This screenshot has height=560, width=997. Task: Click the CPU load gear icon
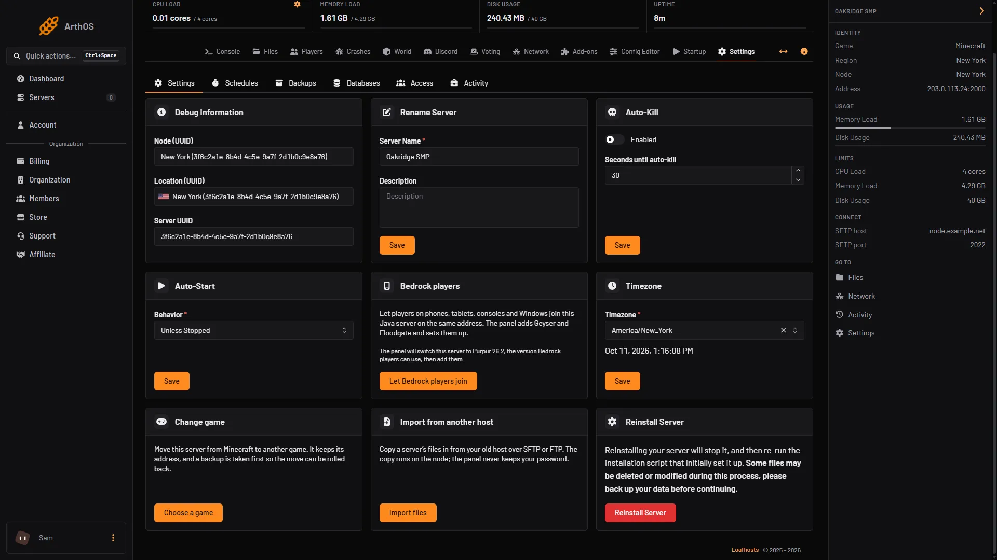click(297, 4)
